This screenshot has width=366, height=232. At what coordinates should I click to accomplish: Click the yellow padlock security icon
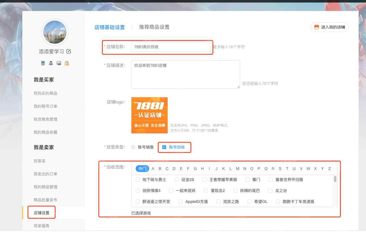(67, 63)
